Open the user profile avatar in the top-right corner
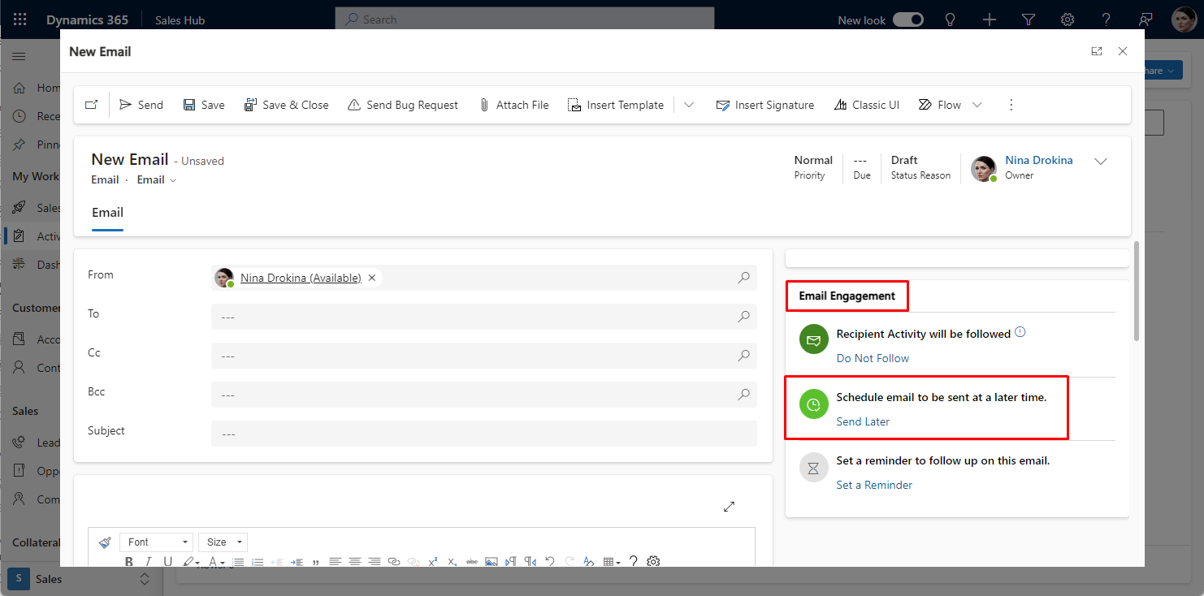This screenshot has width=1204, height=596. [1184, 19]
